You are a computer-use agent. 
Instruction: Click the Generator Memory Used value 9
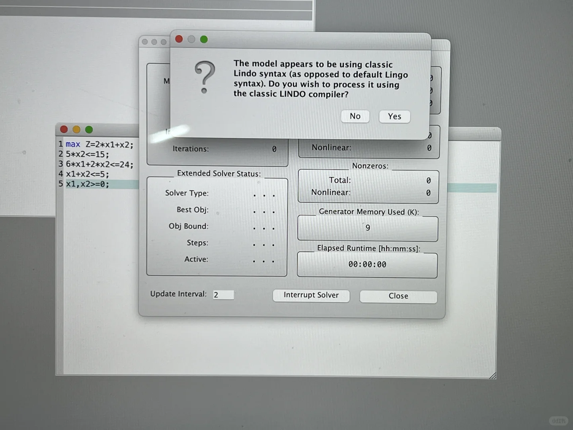tap(368, 228)
